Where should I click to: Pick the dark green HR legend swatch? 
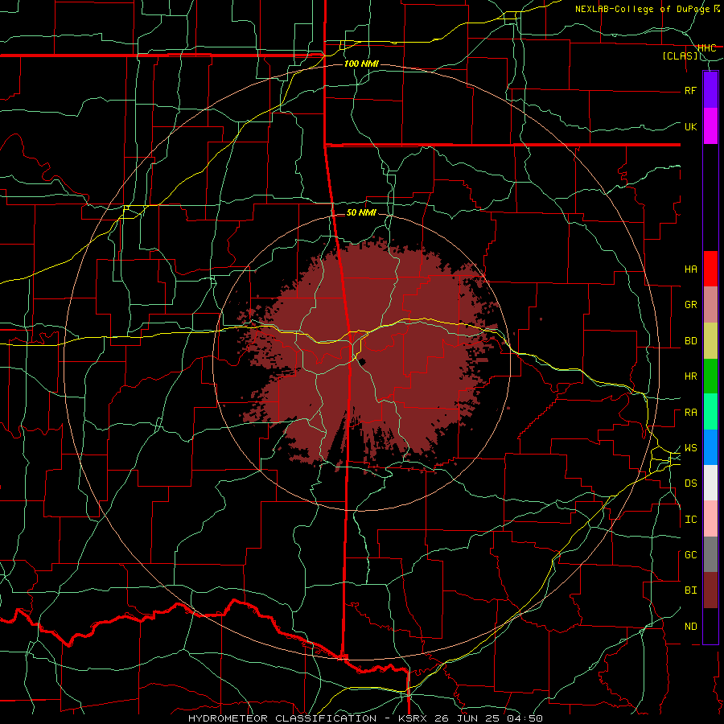(x=710, y=376)
